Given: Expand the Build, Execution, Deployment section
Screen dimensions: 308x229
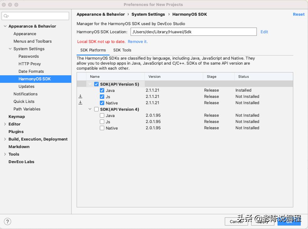Looking at the screenshot, I should tap(5, 139).
